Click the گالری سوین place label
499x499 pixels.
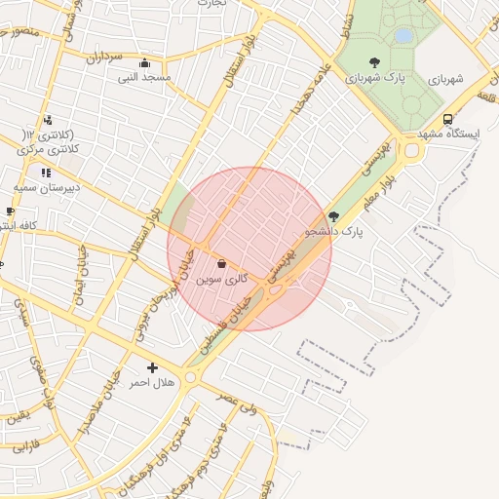(221, 280)
